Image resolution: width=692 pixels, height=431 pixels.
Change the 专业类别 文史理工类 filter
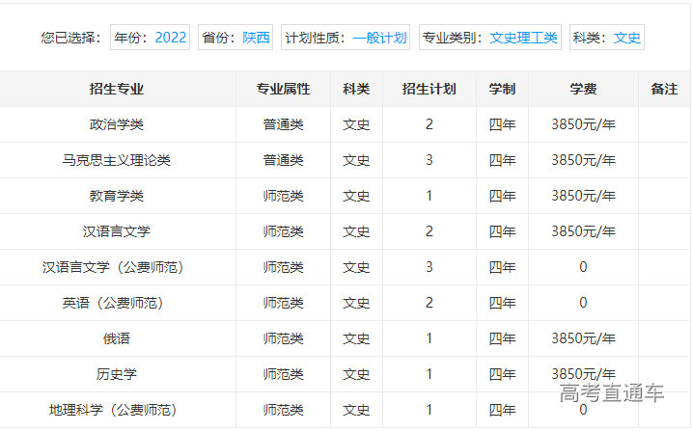489,38
